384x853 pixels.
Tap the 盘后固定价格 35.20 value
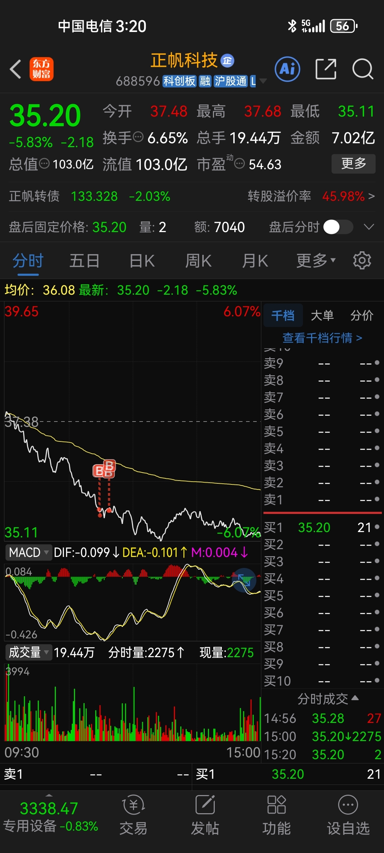click(110, 227)
